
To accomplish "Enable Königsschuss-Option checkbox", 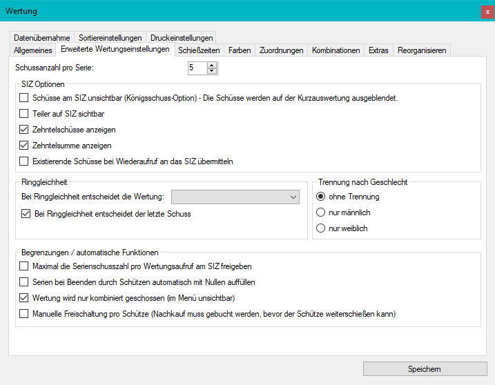I will pos(25,98).
